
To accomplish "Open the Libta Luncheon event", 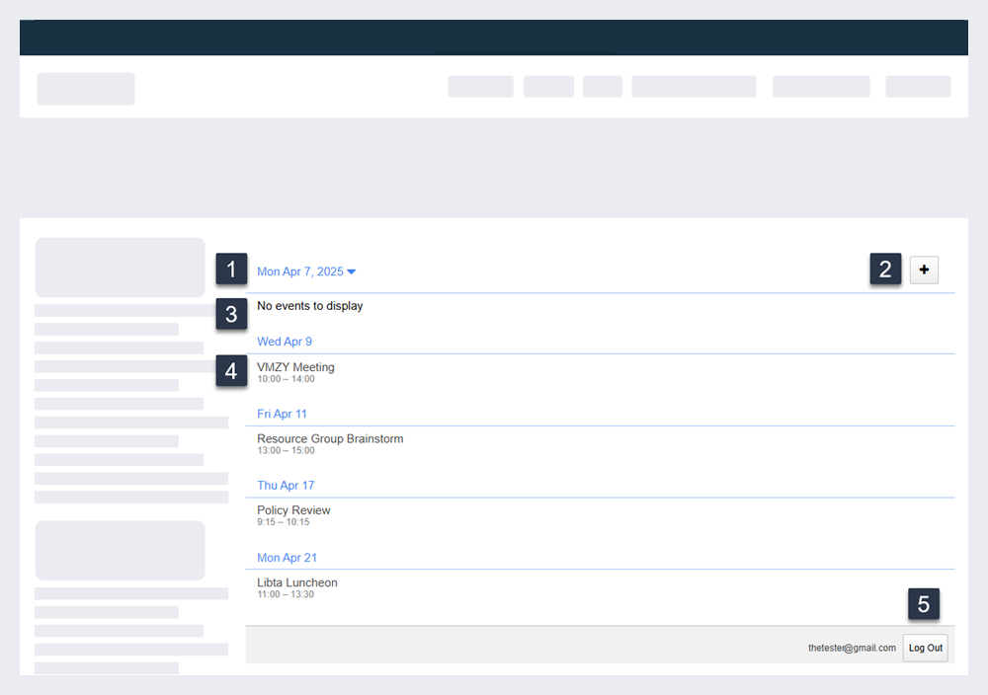I will click(x=297, y=582).
